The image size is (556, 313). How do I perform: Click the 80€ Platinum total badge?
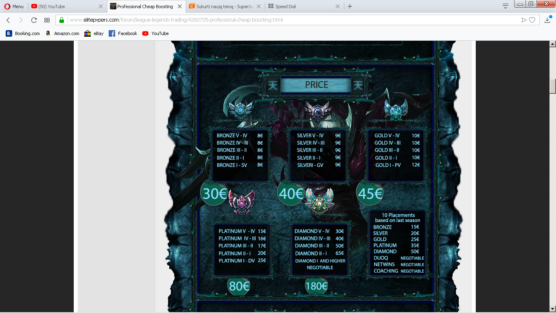239,286
